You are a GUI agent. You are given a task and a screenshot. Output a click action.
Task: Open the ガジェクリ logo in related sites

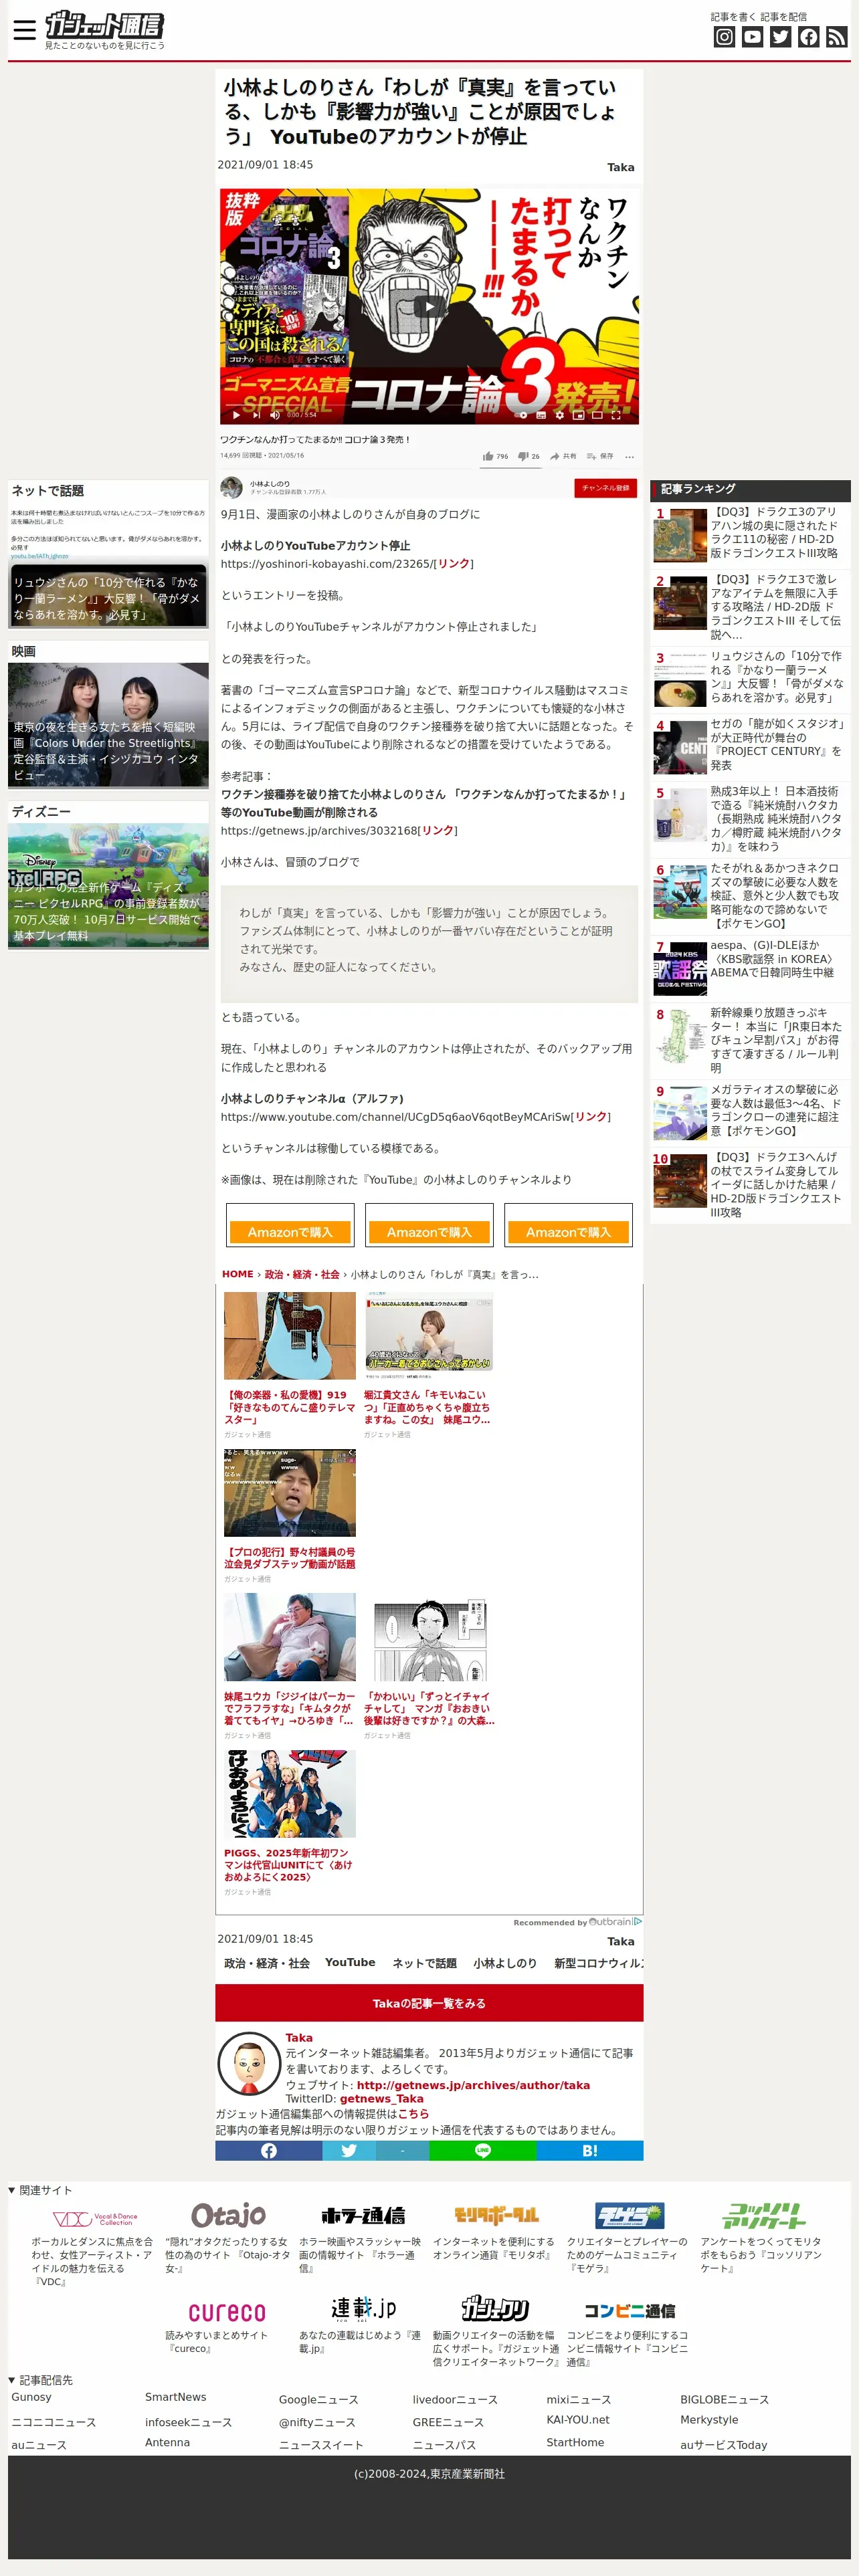point(495,2308)
